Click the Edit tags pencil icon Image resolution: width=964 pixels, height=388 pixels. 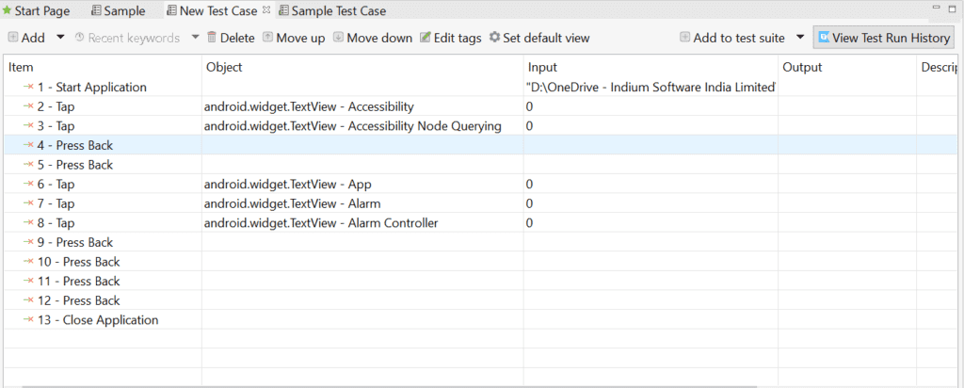coord(426,38)
